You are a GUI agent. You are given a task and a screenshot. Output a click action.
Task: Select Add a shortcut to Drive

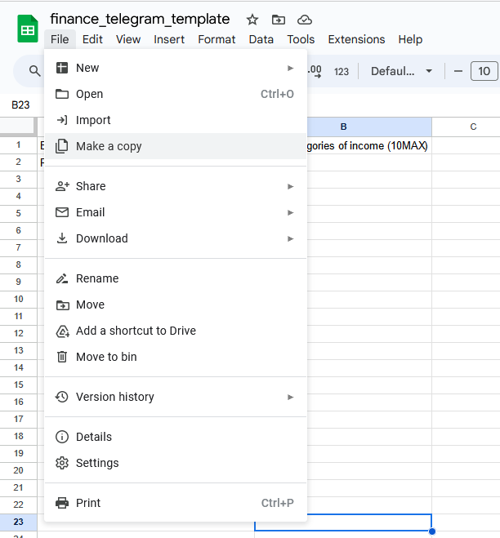tap(176, 331)
